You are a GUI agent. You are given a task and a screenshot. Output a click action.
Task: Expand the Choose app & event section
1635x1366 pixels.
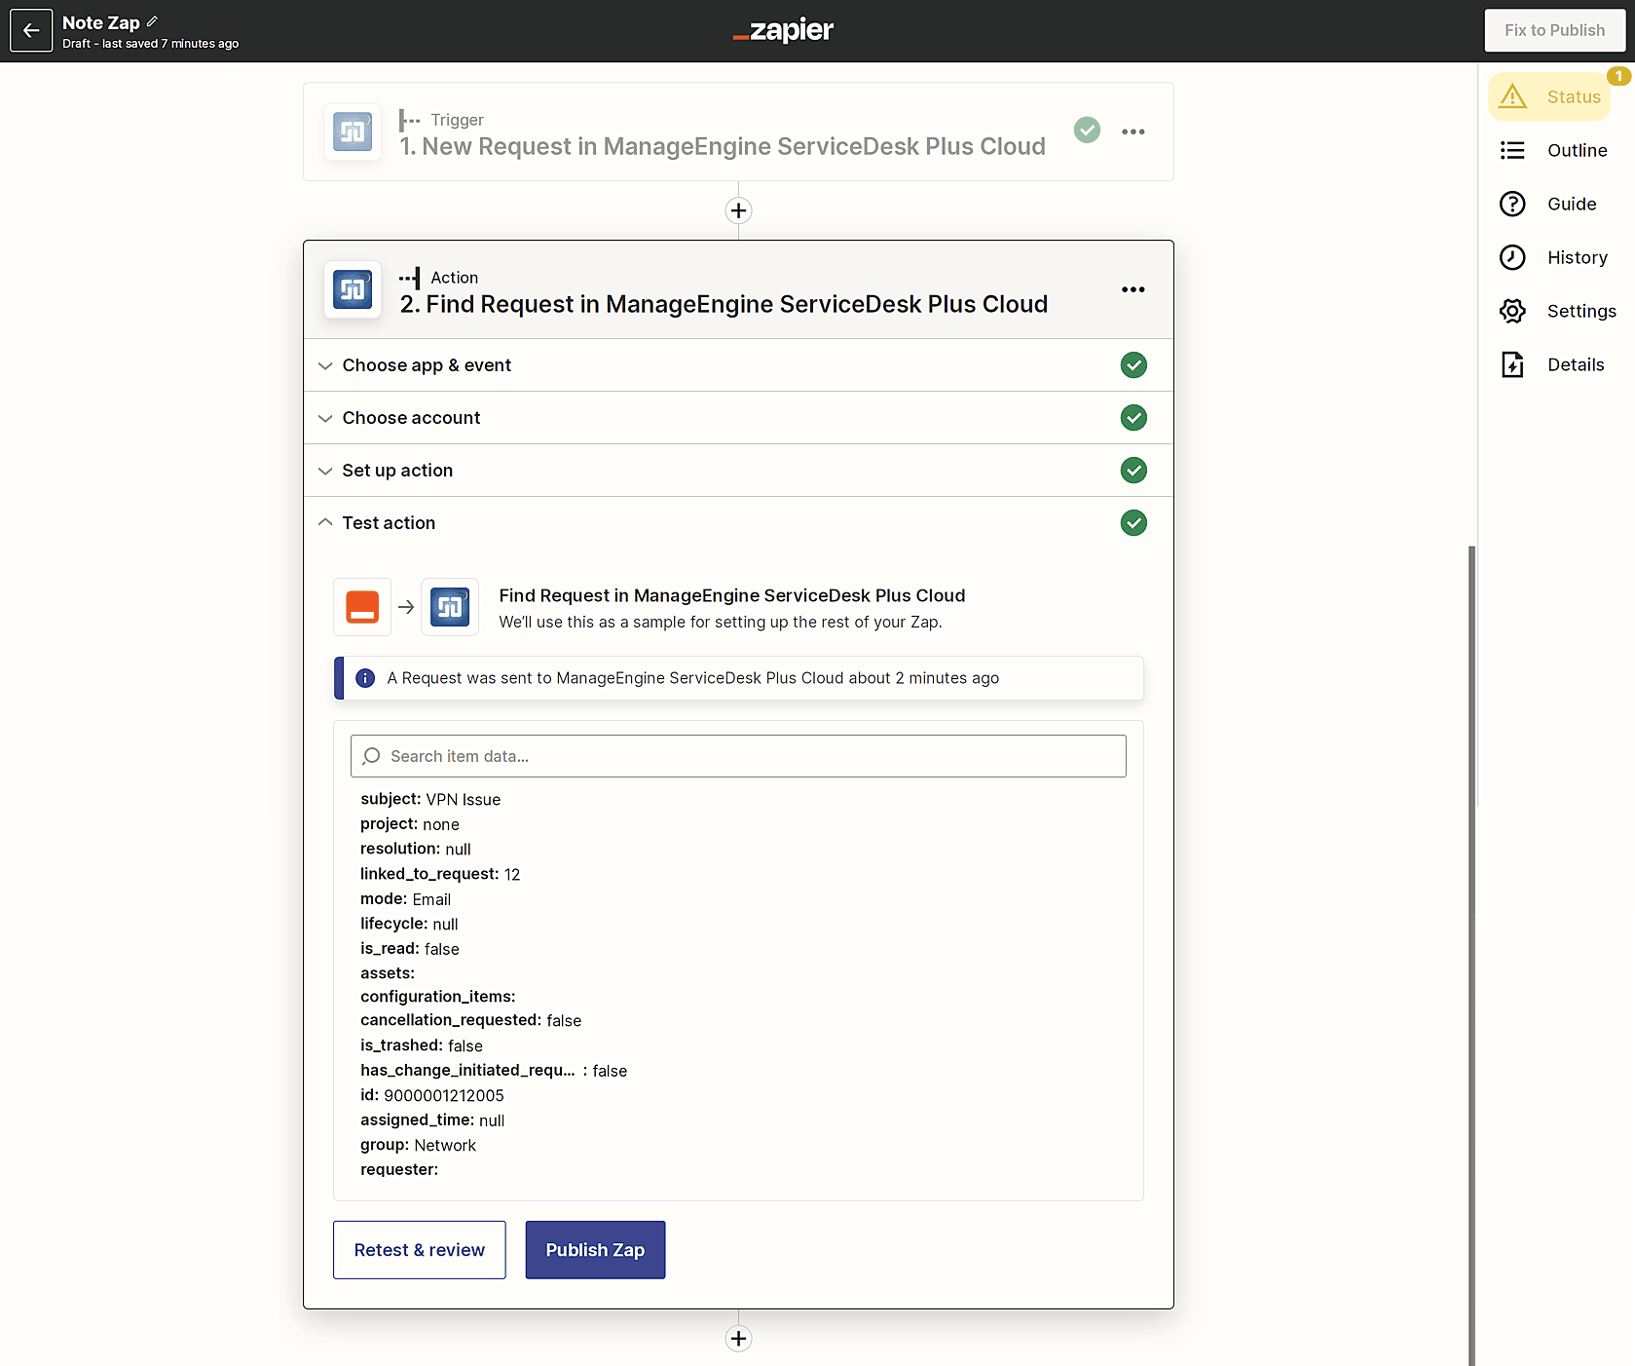click(427, 365)
